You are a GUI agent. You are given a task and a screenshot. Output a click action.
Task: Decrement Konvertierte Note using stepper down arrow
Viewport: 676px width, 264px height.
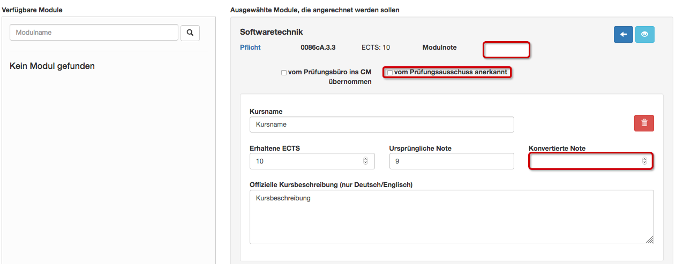click(x=644, y=162)
